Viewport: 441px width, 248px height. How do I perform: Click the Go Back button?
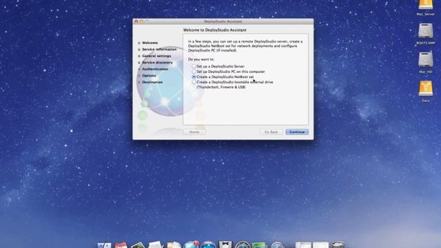pos(271,132)
